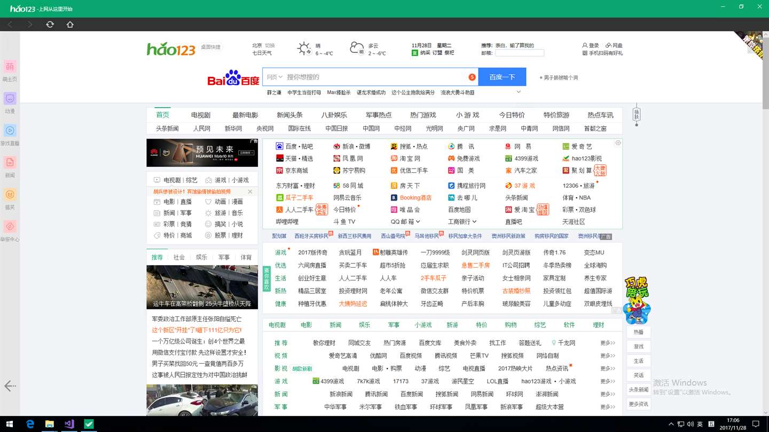Click the home icon in the toolbar

pos(70,25)
